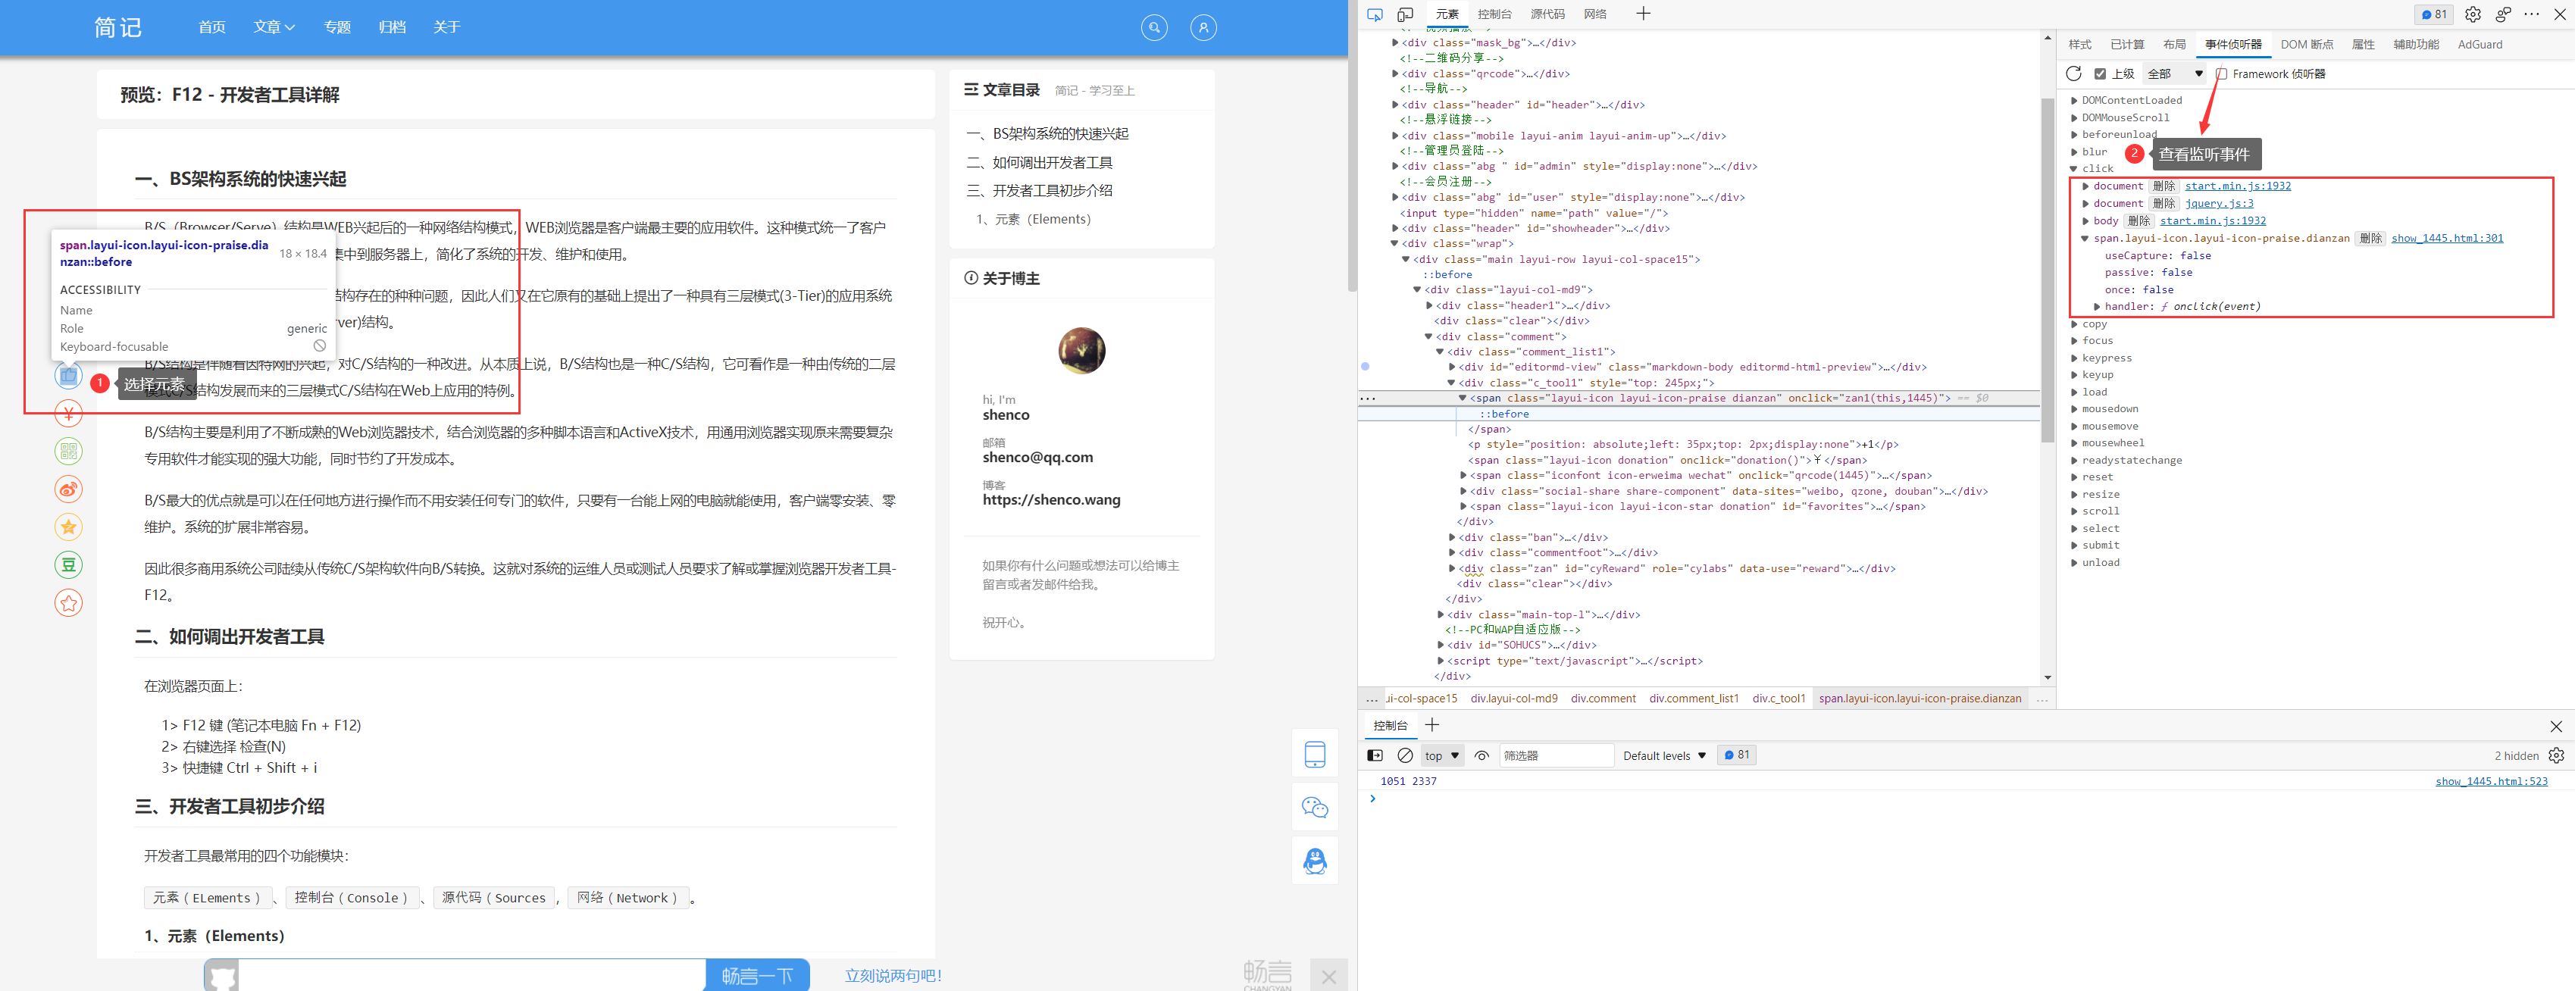Viewport: 2575px width, 991px height.
Task: Share the article via the Weibo icon
Action: [x=68, y=489]
